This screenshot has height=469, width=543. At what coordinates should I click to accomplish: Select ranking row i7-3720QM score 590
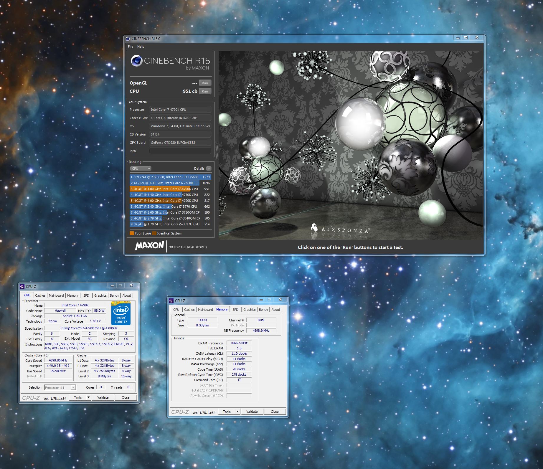170,212
